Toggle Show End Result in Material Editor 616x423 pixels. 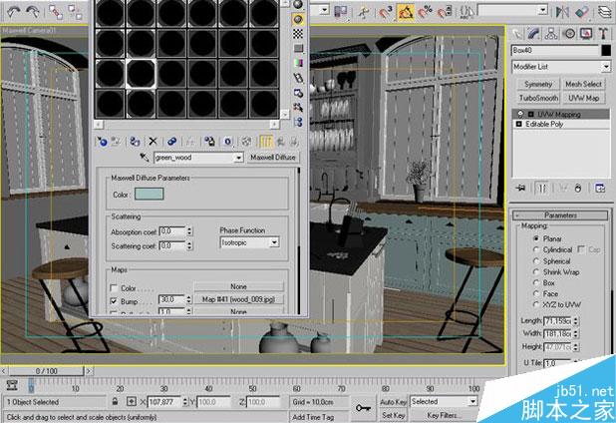(x=266, y=141)
